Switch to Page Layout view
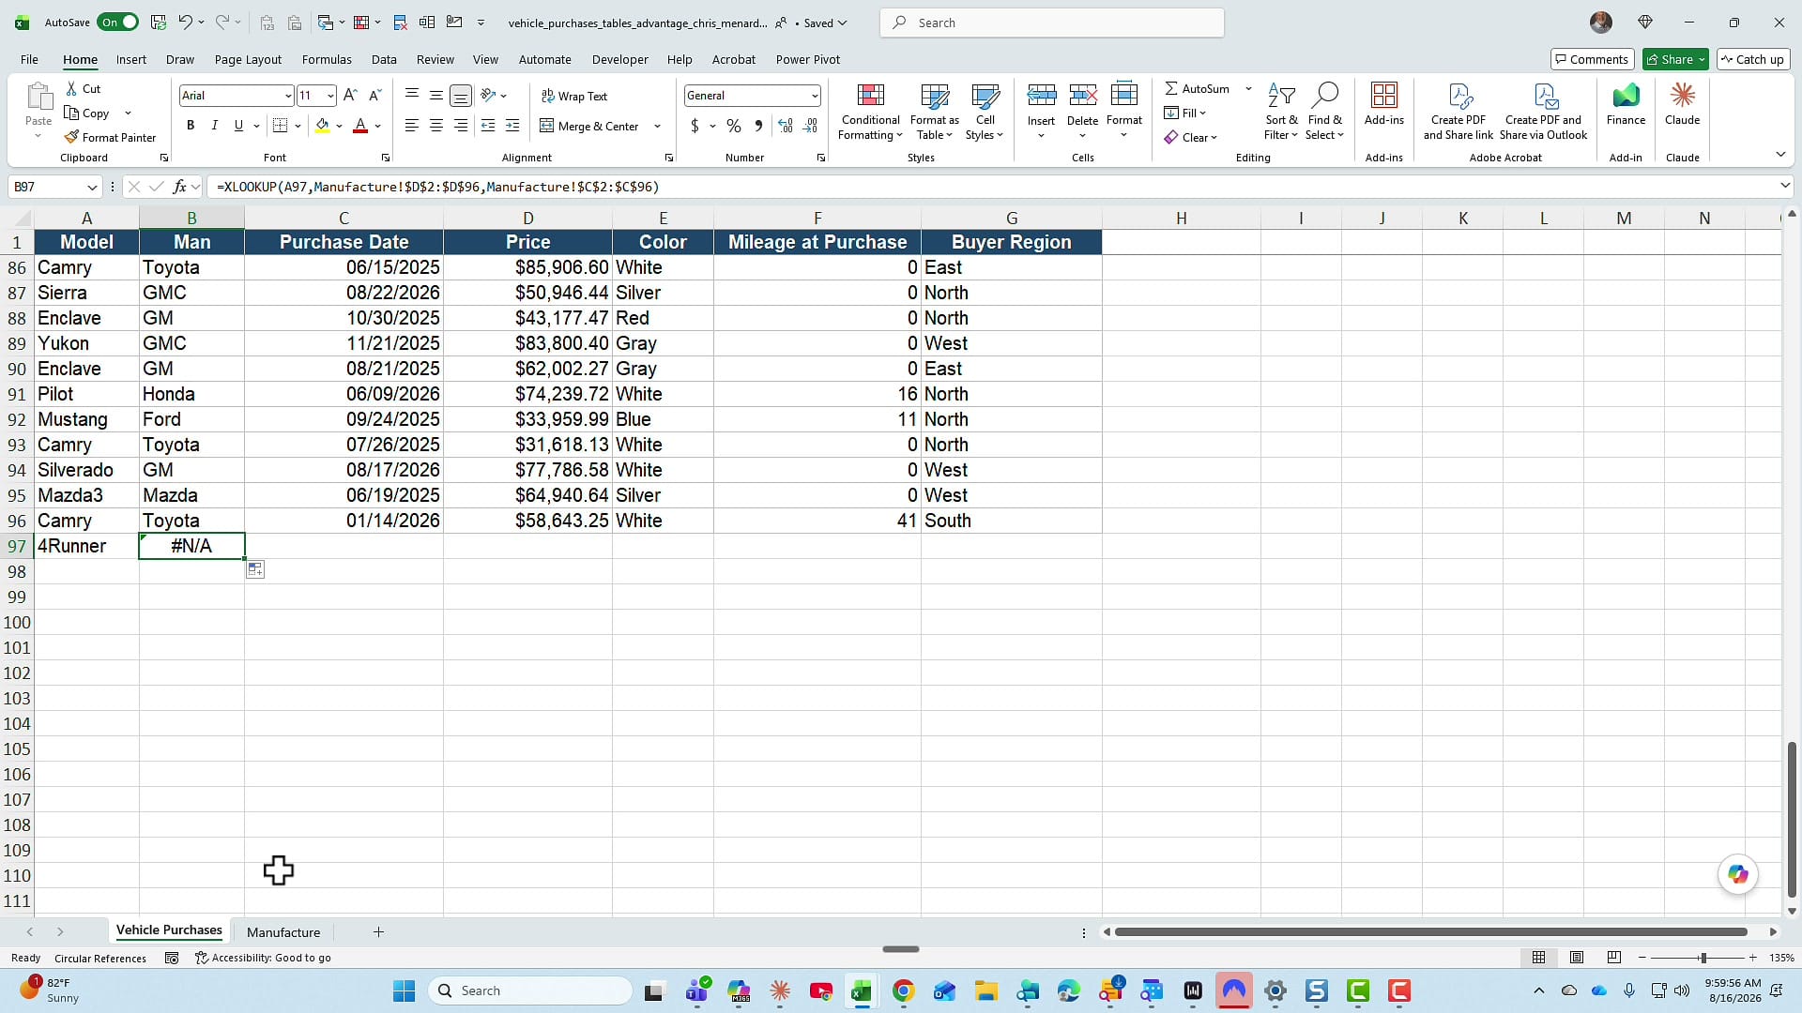1802x1013 pixels. pyautogui.click(x=1577, y=958)
